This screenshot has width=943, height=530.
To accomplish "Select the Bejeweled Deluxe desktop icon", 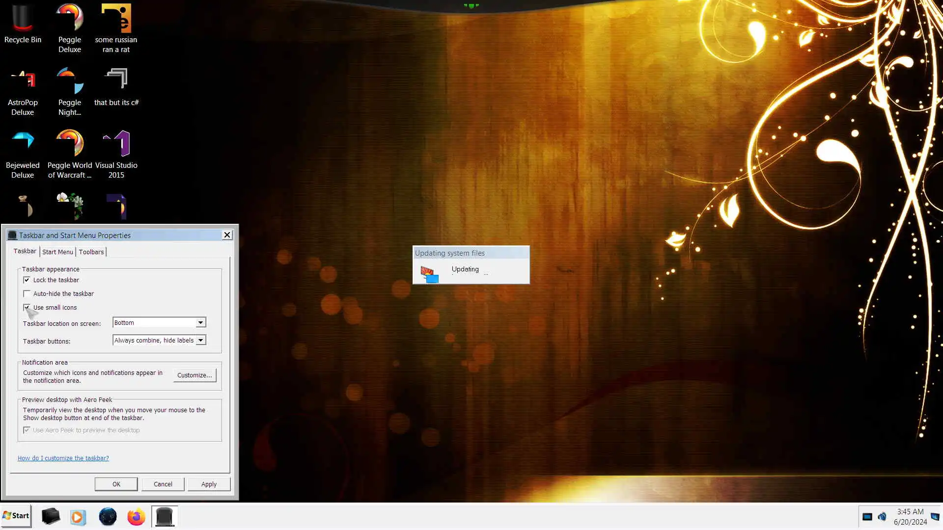I will (x=23, y=154).
